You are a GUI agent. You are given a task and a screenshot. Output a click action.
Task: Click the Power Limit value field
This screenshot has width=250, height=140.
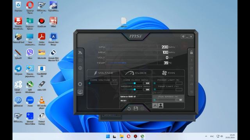[179, 83]
